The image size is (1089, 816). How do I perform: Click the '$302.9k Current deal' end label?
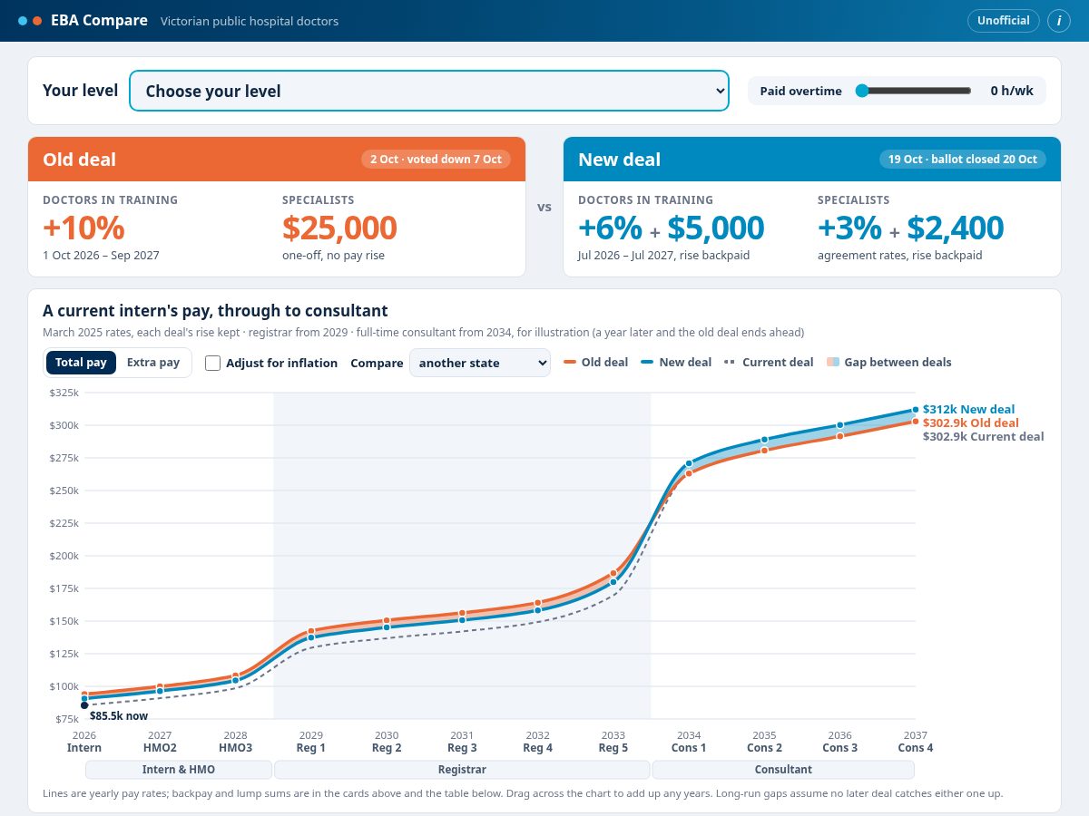click(984, 437)
